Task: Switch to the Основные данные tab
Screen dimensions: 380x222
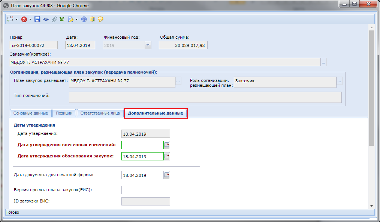Action: [x=30, y=113]
